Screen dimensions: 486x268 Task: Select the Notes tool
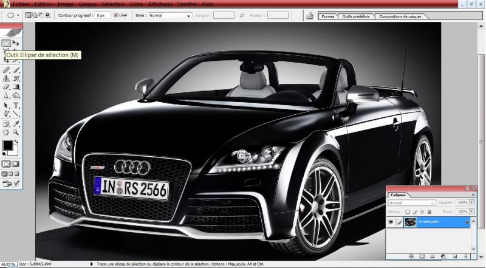[6, 124]
